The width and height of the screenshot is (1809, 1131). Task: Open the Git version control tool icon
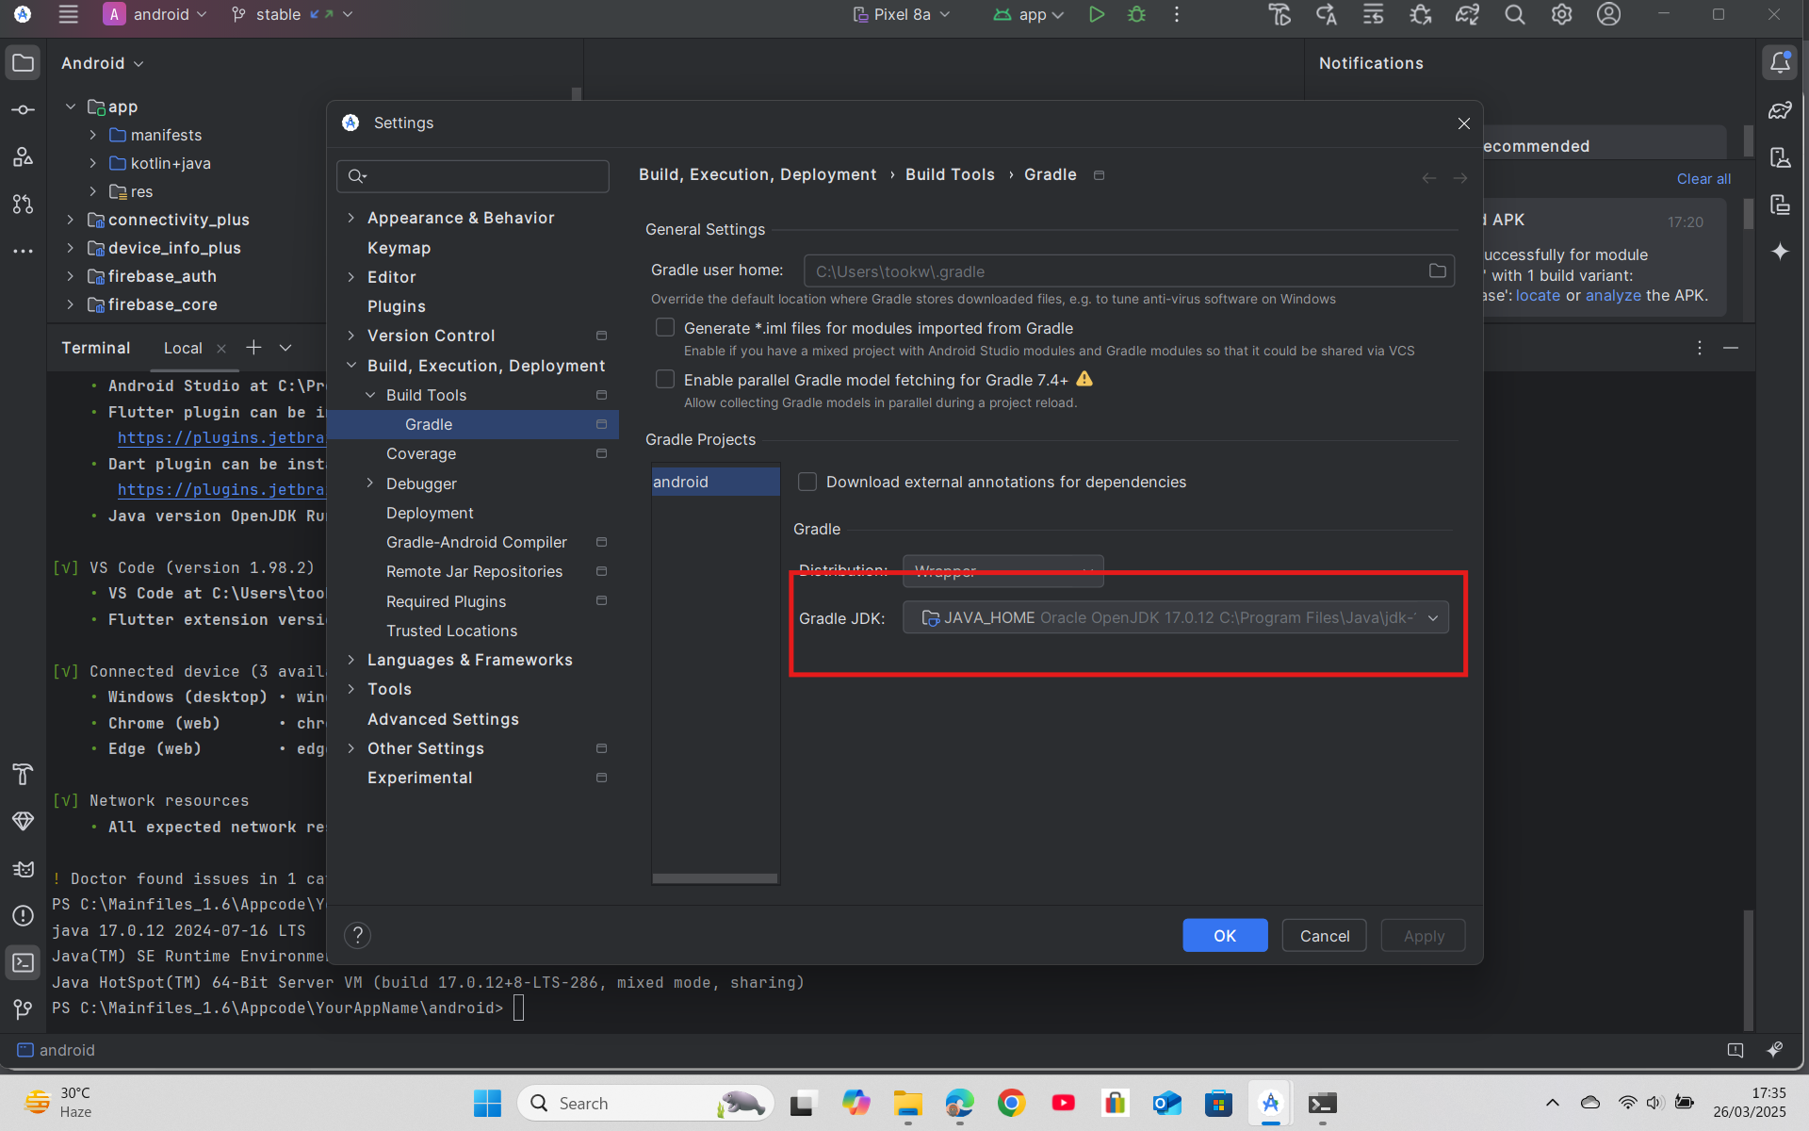[x=24, y=1009]
